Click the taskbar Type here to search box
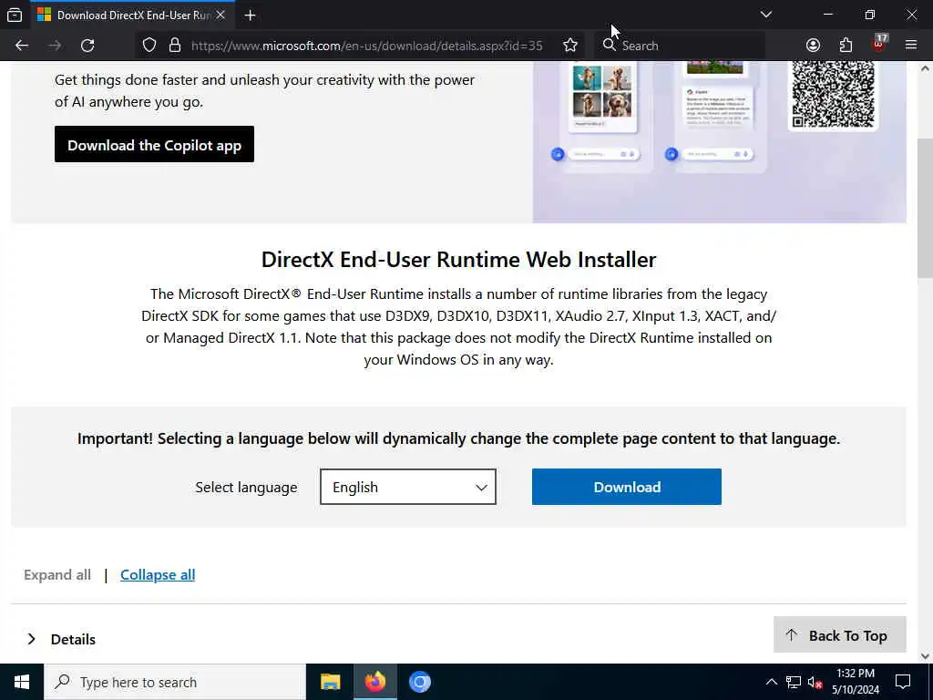The width and height of the screenshot is (933, 700). point(174,682)
